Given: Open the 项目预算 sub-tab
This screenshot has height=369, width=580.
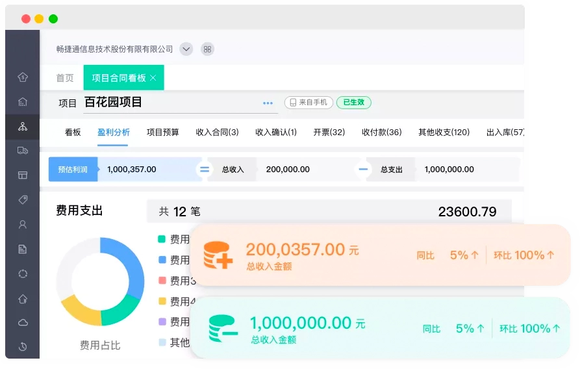Looking at the screenshot, I should pyautogui.click(x=163, y=132).
